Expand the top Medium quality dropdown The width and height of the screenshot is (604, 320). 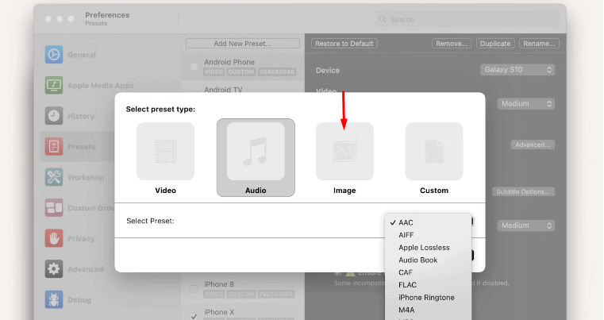pyautogui.click(x=526, y=103)
